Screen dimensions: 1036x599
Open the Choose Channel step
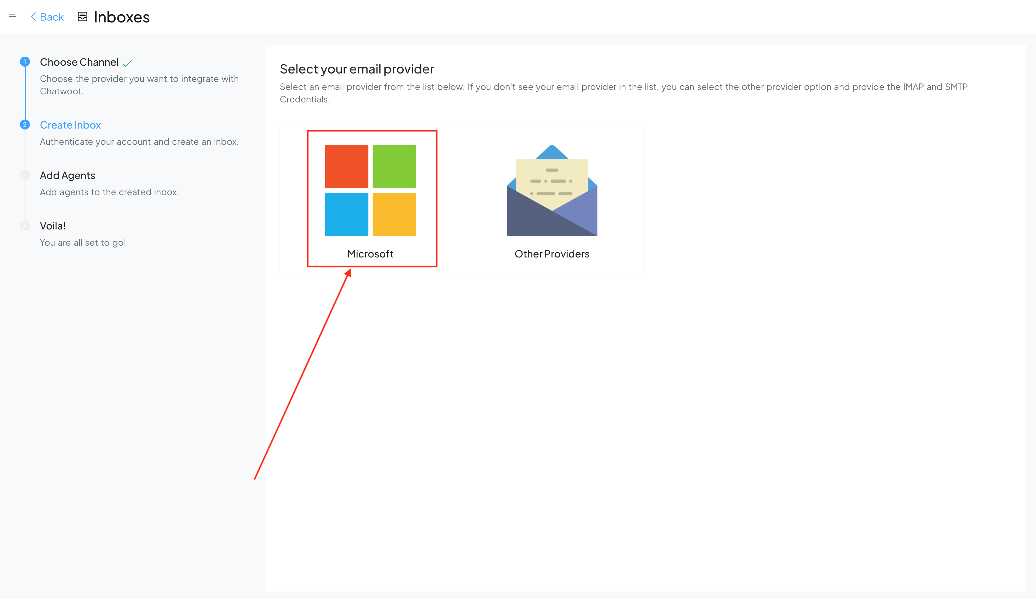coord(79,62)
